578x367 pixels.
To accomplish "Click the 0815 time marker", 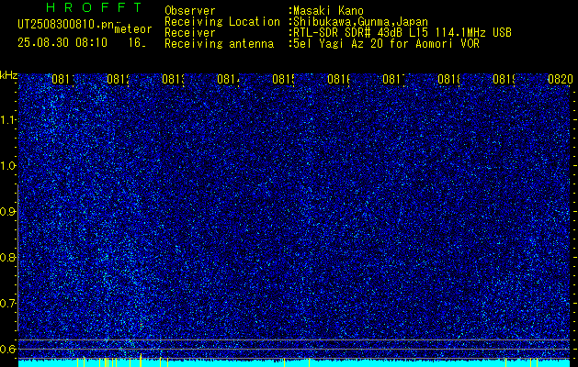I will click(x=284, y=79).
